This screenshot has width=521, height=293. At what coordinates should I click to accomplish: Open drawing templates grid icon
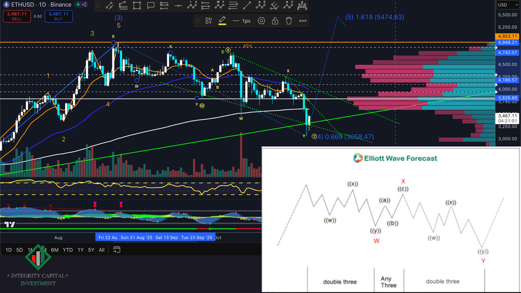tap(209, 21)
